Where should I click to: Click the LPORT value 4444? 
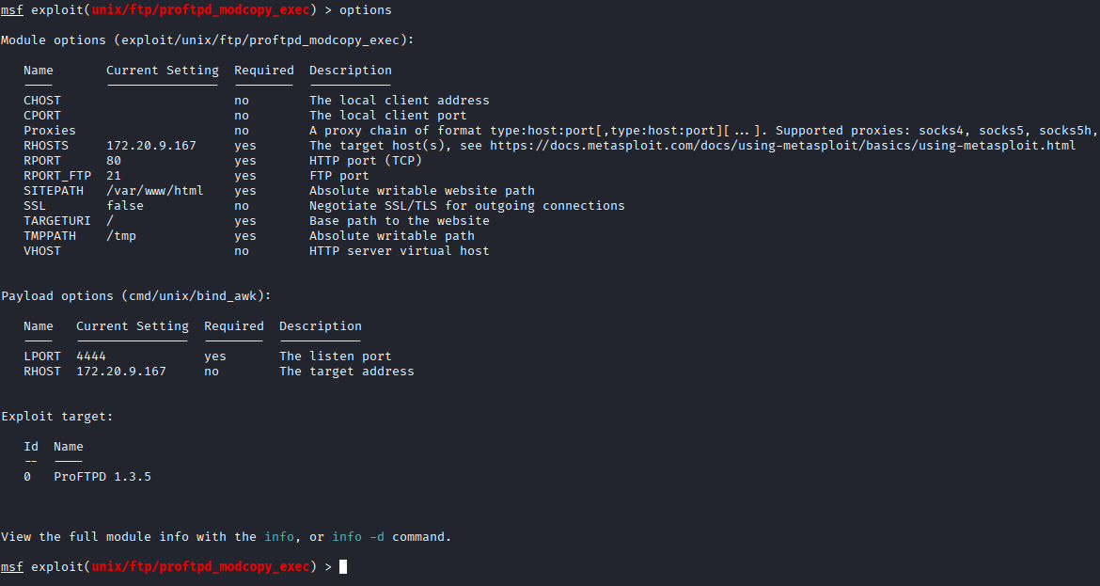91,356
